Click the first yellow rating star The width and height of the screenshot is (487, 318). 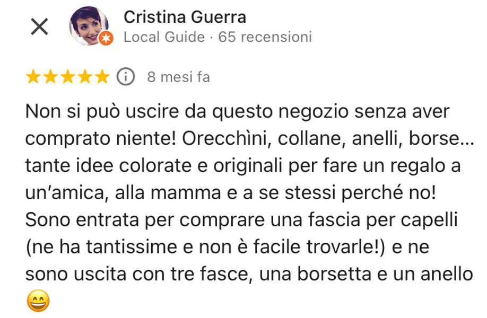(33, 77)
